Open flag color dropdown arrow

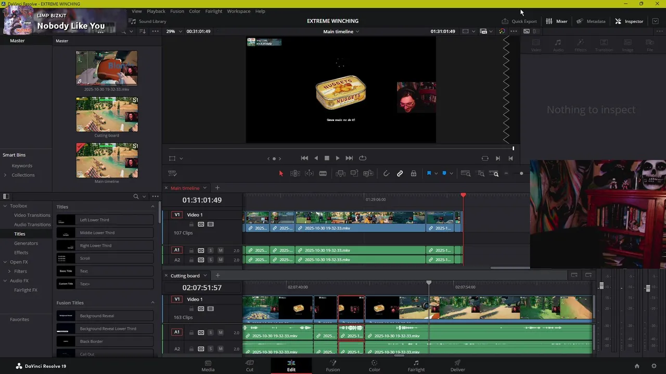click(x=436, y=173)
